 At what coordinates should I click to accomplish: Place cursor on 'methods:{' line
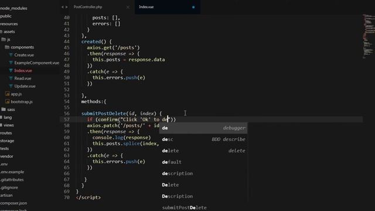coord(94,101)
